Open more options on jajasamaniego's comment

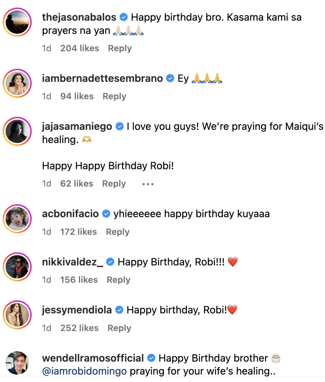[148, 184]
